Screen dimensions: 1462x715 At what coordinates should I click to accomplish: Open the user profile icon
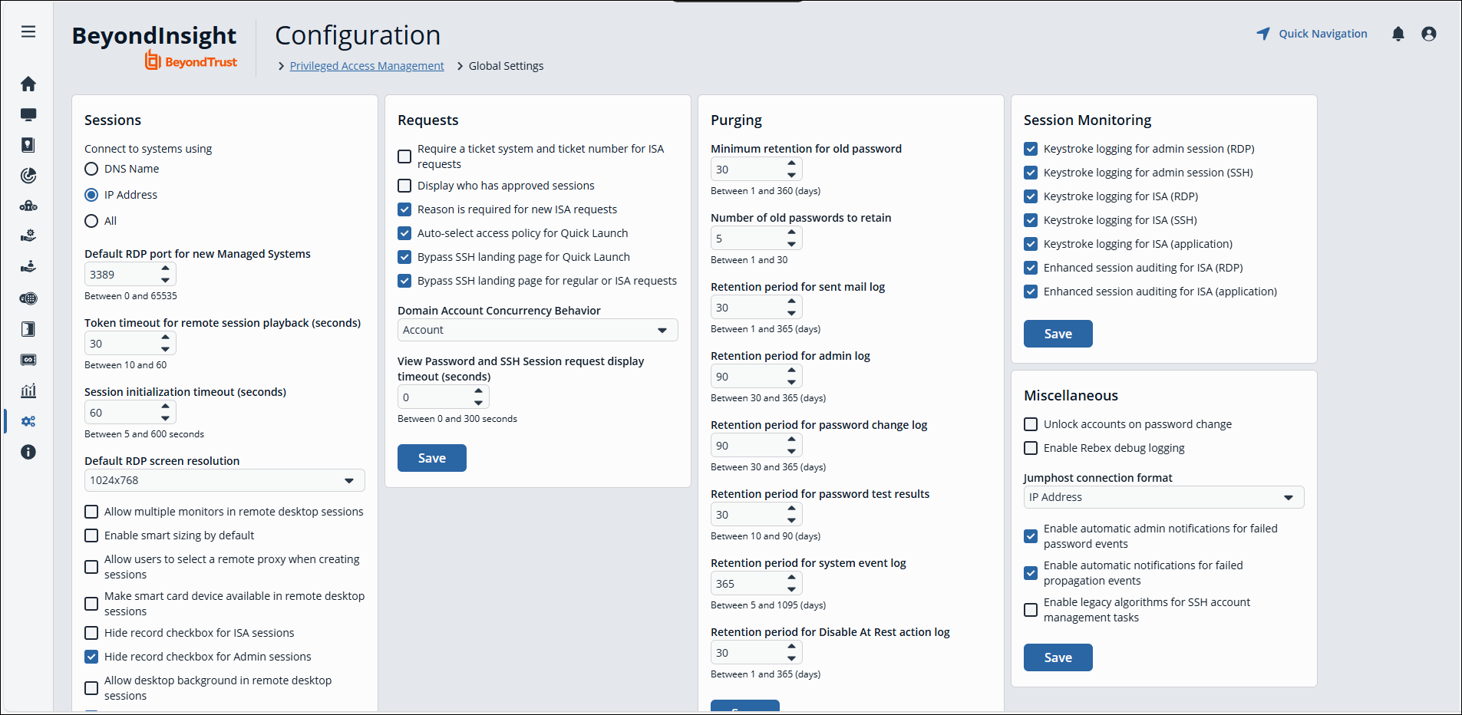tap(1429, 34)
